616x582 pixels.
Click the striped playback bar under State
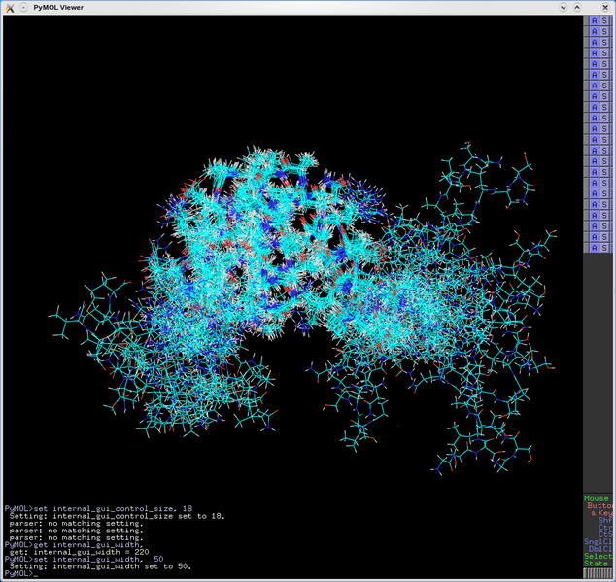click(x=599, y=574)
